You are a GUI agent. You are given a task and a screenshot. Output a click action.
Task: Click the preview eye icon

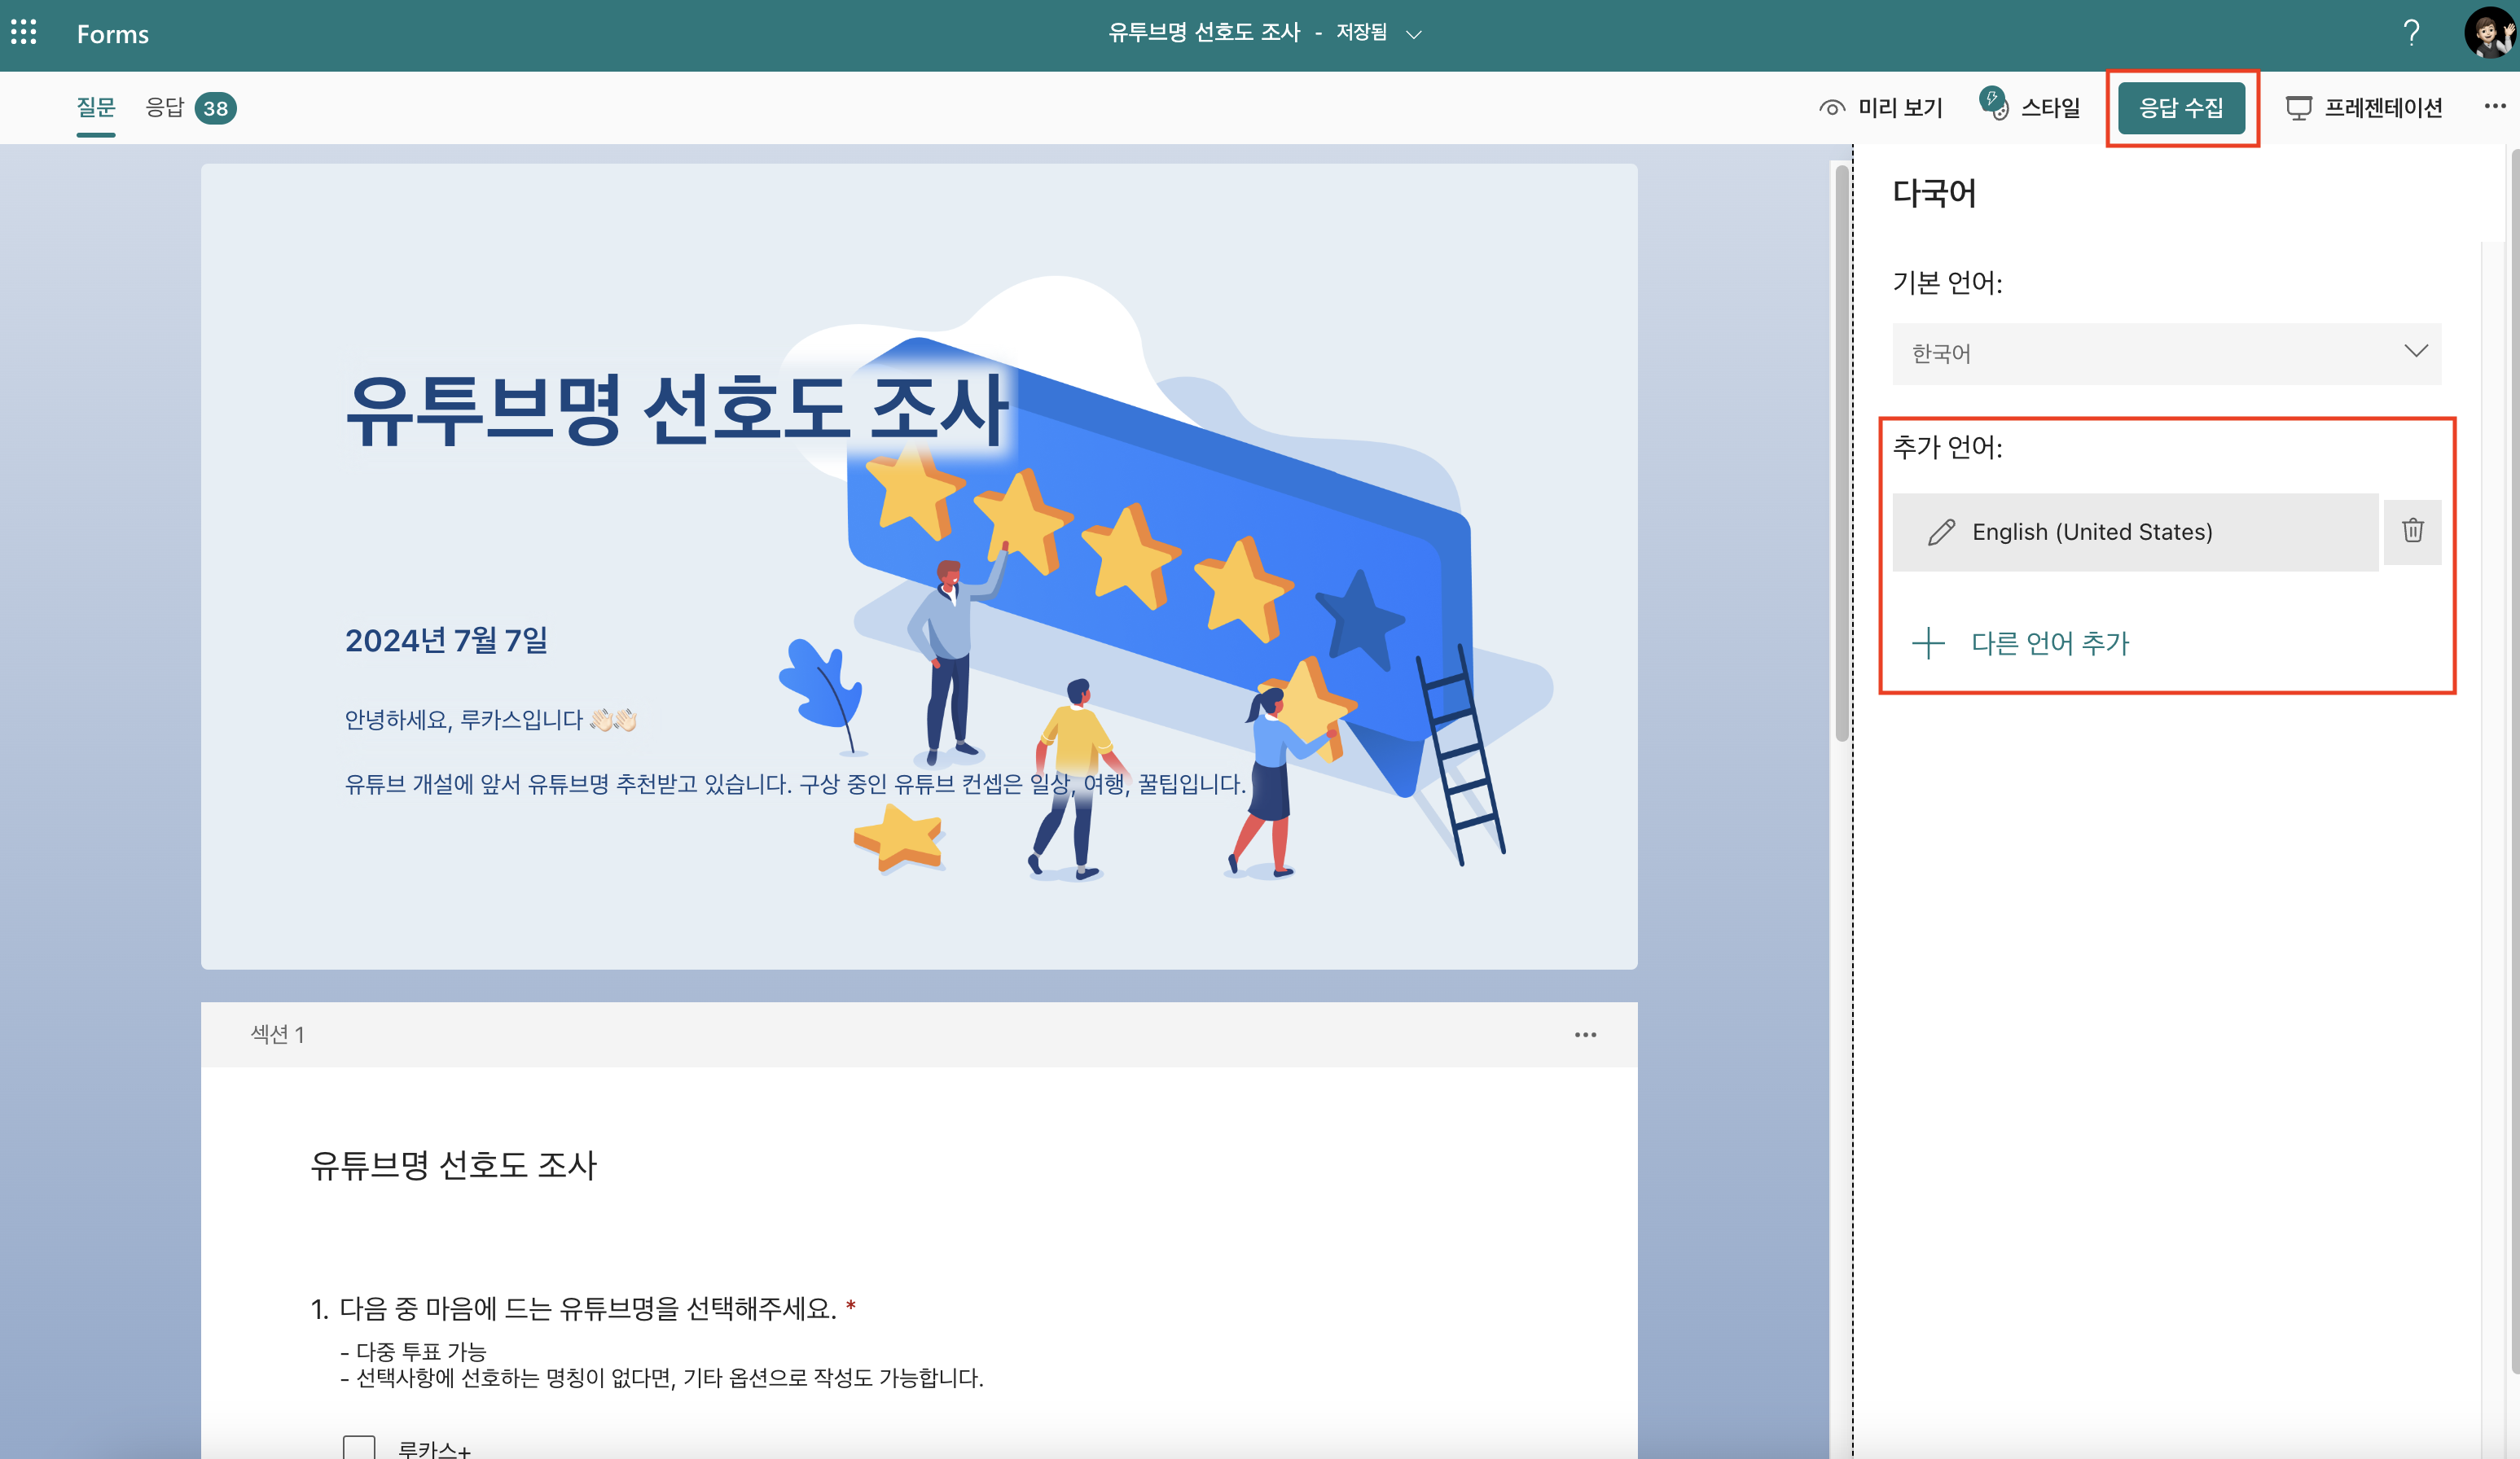click(1831, 108)
